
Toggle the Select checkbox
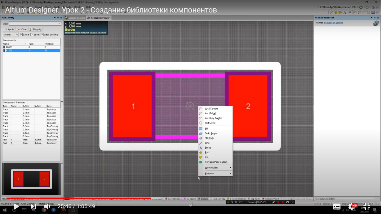point(21,35)
